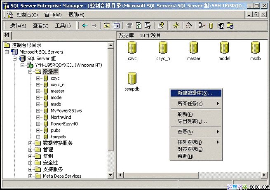Click the Forward arrow toolbar icon
The height and width of the screenshot is (190, 270).
(94, 26)
